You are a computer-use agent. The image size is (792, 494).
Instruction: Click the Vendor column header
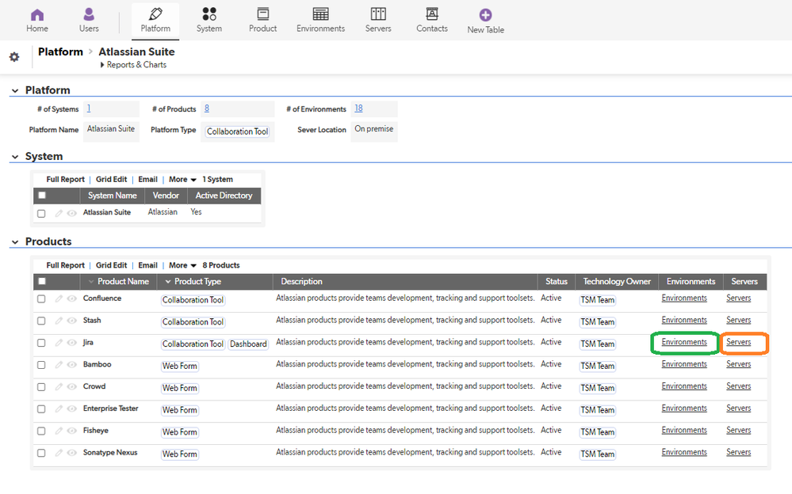tap(166, 196)
